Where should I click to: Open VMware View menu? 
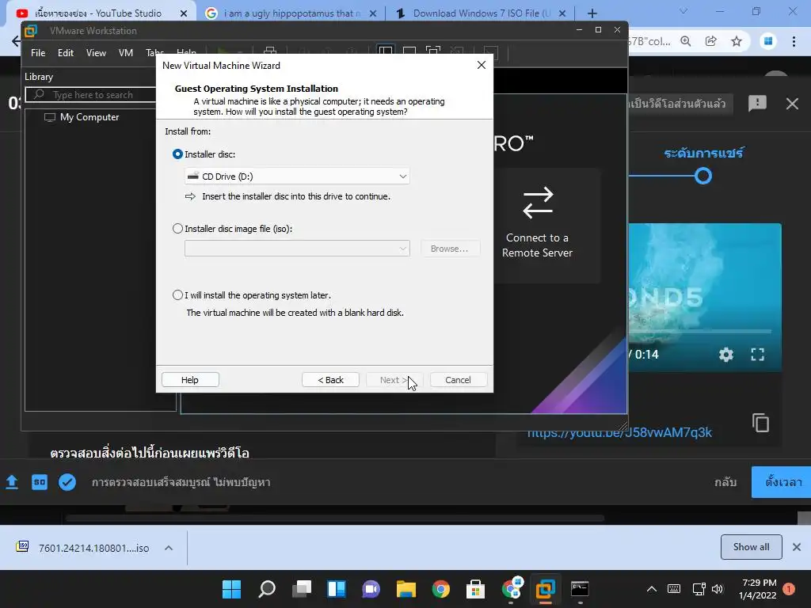pos(96,53)
